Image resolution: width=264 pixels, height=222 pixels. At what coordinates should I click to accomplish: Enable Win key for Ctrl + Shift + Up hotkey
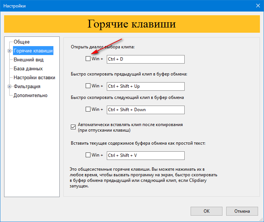point(88,86)
